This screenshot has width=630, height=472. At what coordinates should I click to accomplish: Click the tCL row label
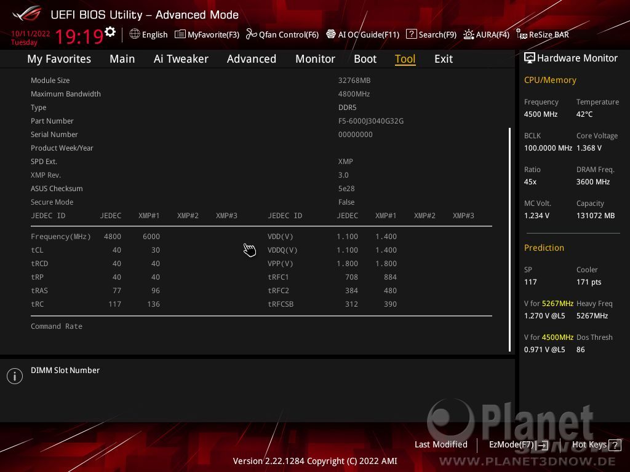pyautogui.click(x=37, y=250)
